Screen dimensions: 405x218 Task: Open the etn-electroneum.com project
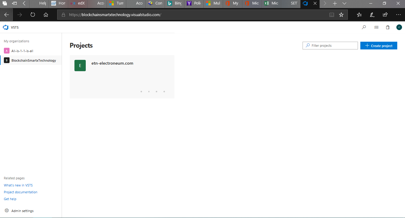click(x=122, y=77)
